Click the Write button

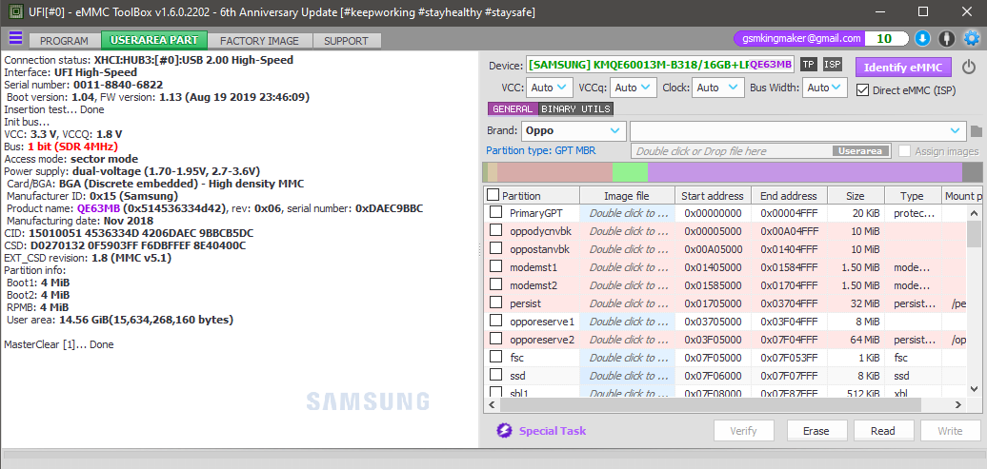pyautogui.click(x=950, y=431)
